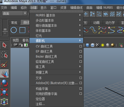Switch to the 动画 shelf tab

click(x=97, y=23)
